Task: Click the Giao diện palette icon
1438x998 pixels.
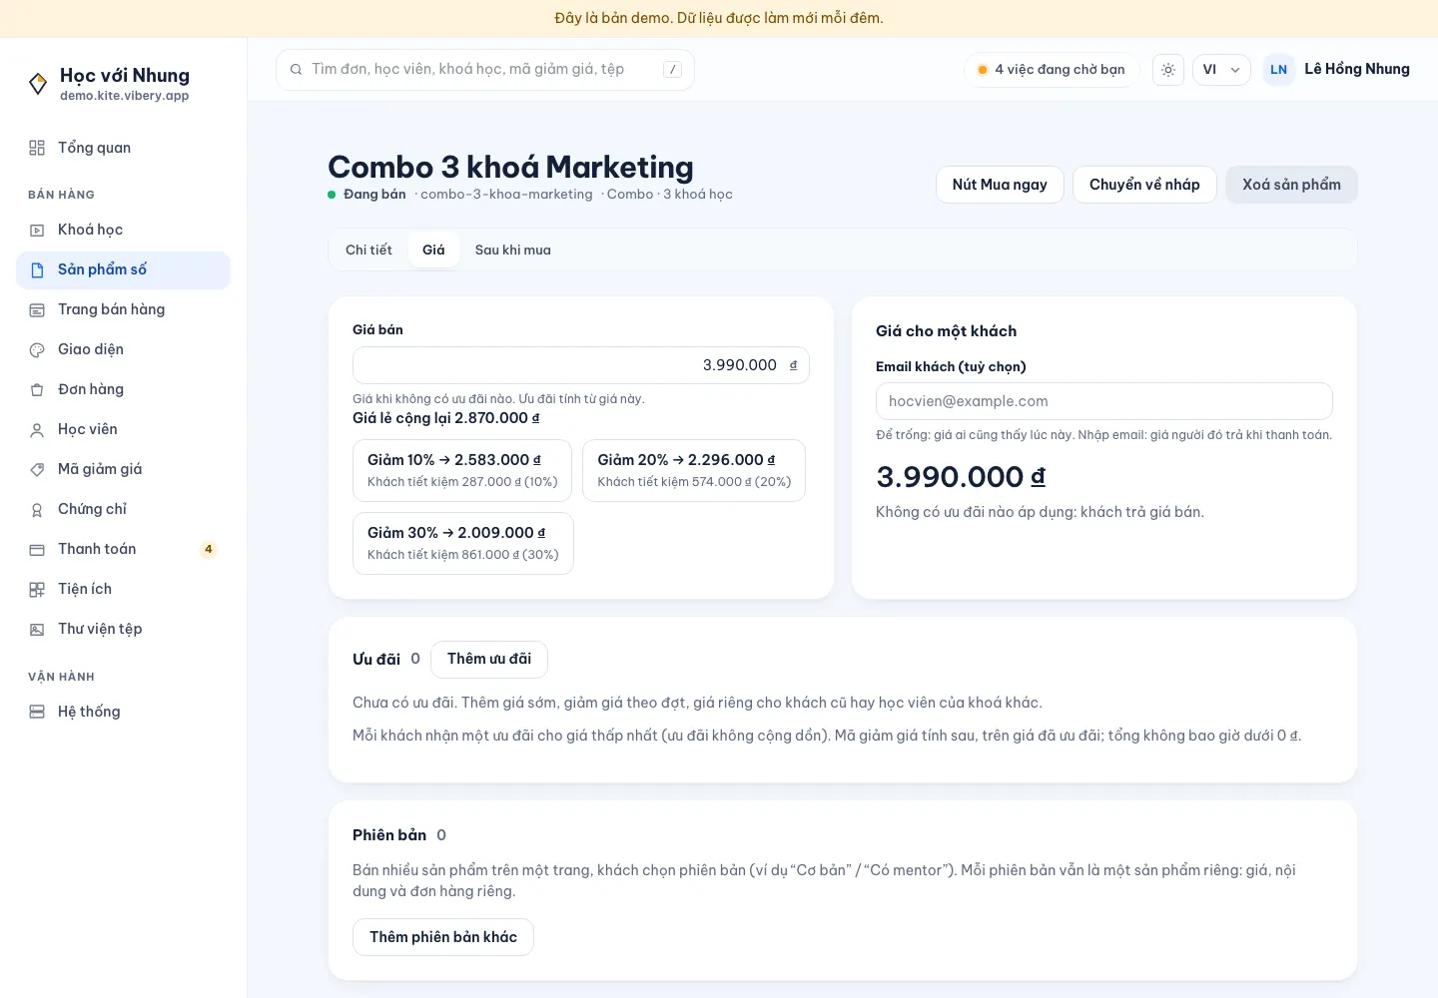Action: point(37,349)
